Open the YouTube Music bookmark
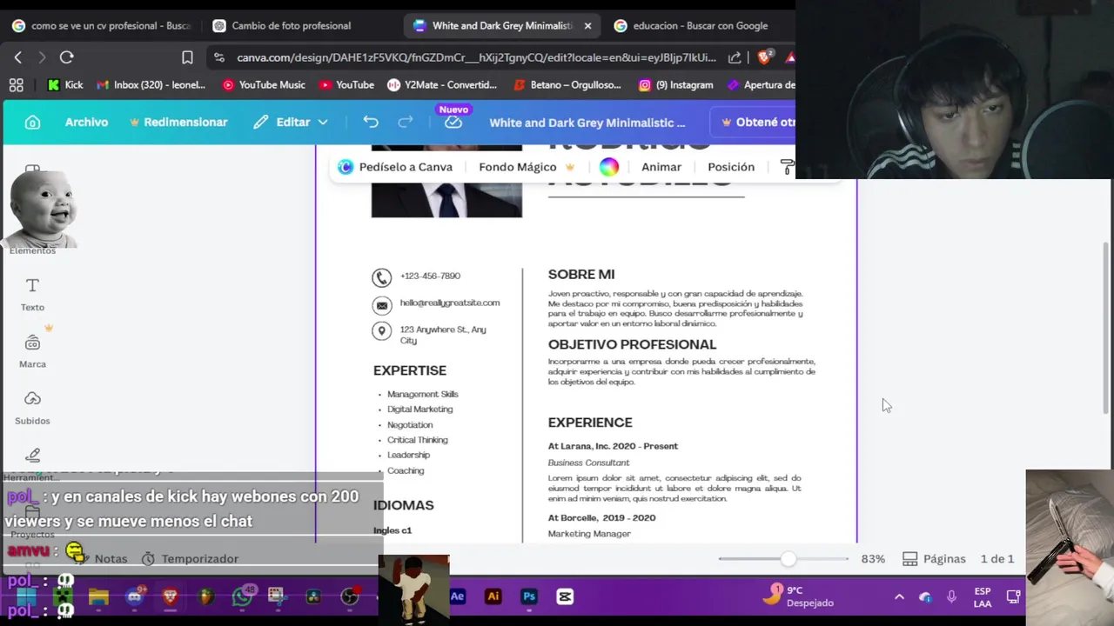This screenshot has height=626, width=1114. tap(264, 85)
